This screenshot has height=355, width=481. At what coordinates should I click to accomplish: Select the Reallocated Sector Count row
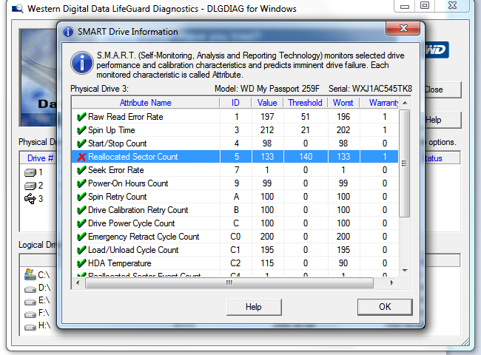tap(235, 157)
